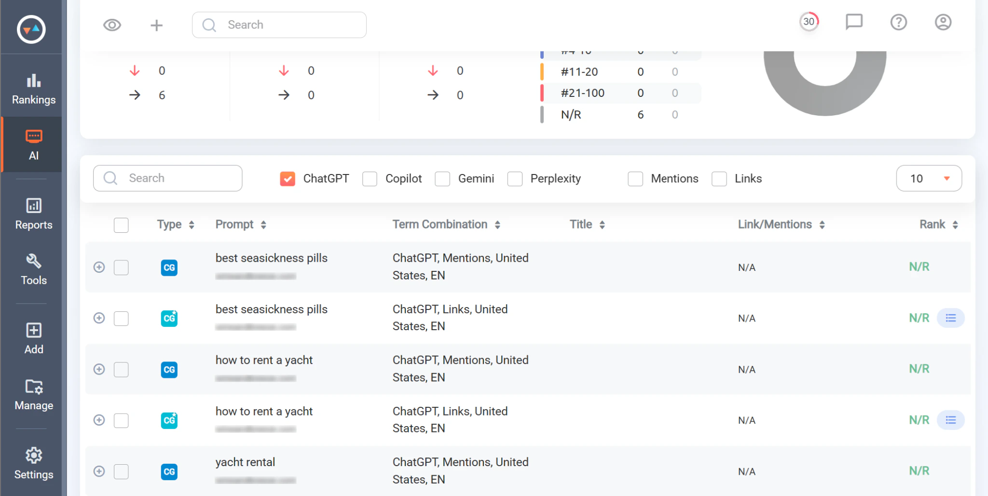This screenshot has height=496, width=988.
Task: Check the Links filter checkbox
Action: pyautogui.click(x=719, y=179)
